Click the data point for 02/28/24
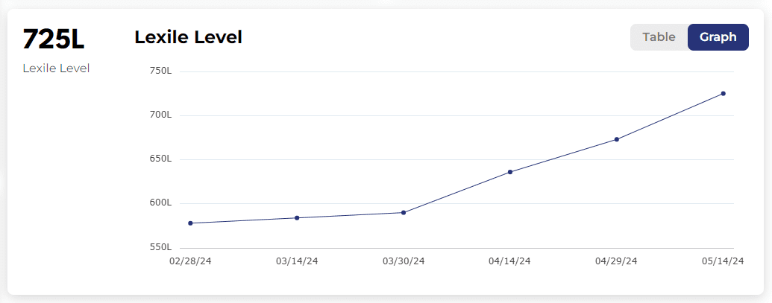772x303 pixels. [191, 223]
